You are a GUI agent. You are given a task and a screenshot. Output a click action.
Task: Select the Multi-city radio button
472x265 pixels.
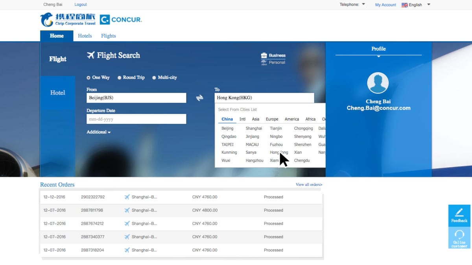[154, 78]
